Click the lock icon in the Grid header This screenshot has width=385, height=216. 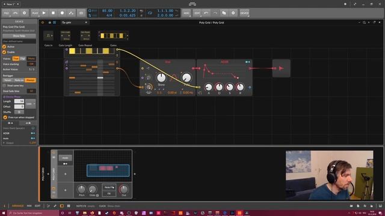(x=49, y=22)
